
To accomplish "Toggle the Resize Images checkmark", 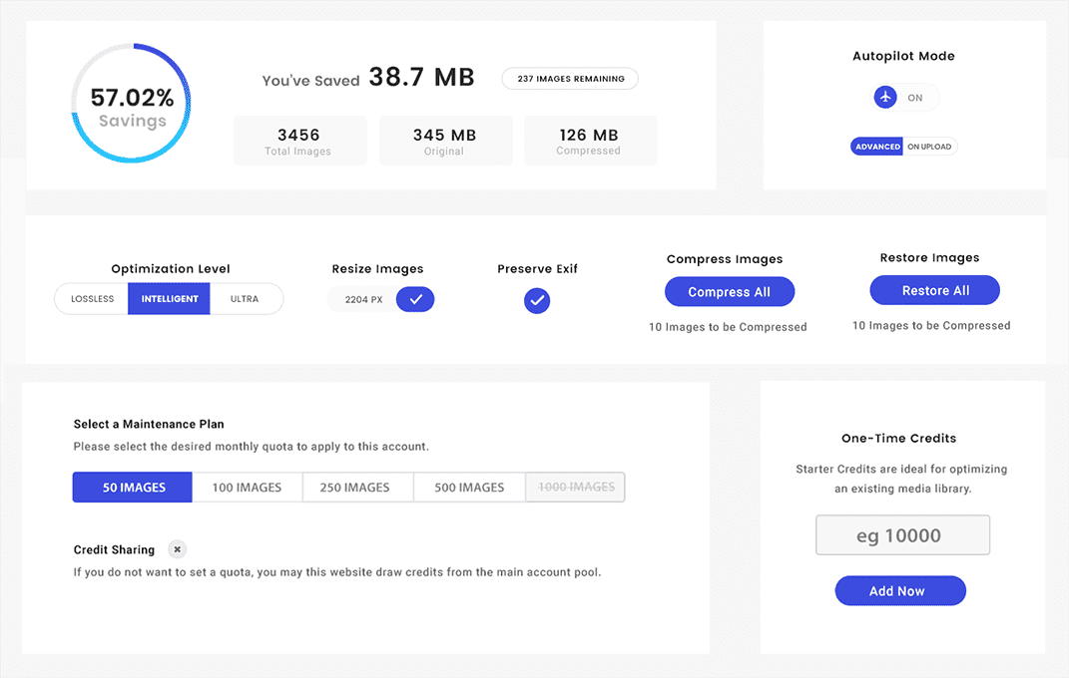I will click(415, 299).
